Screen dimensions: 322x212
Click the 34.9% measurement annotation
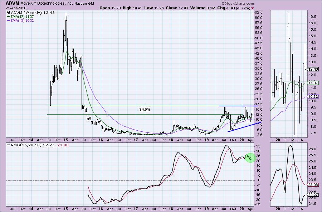pyautogui.click(x=145, y=109)
